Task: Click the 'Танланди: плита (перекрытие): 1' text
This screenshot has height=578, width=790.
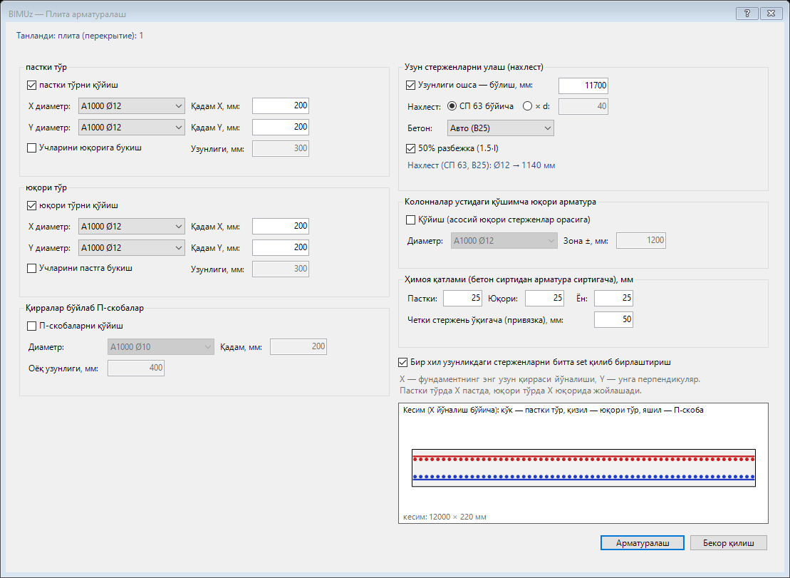Action: tap(80, 36)
